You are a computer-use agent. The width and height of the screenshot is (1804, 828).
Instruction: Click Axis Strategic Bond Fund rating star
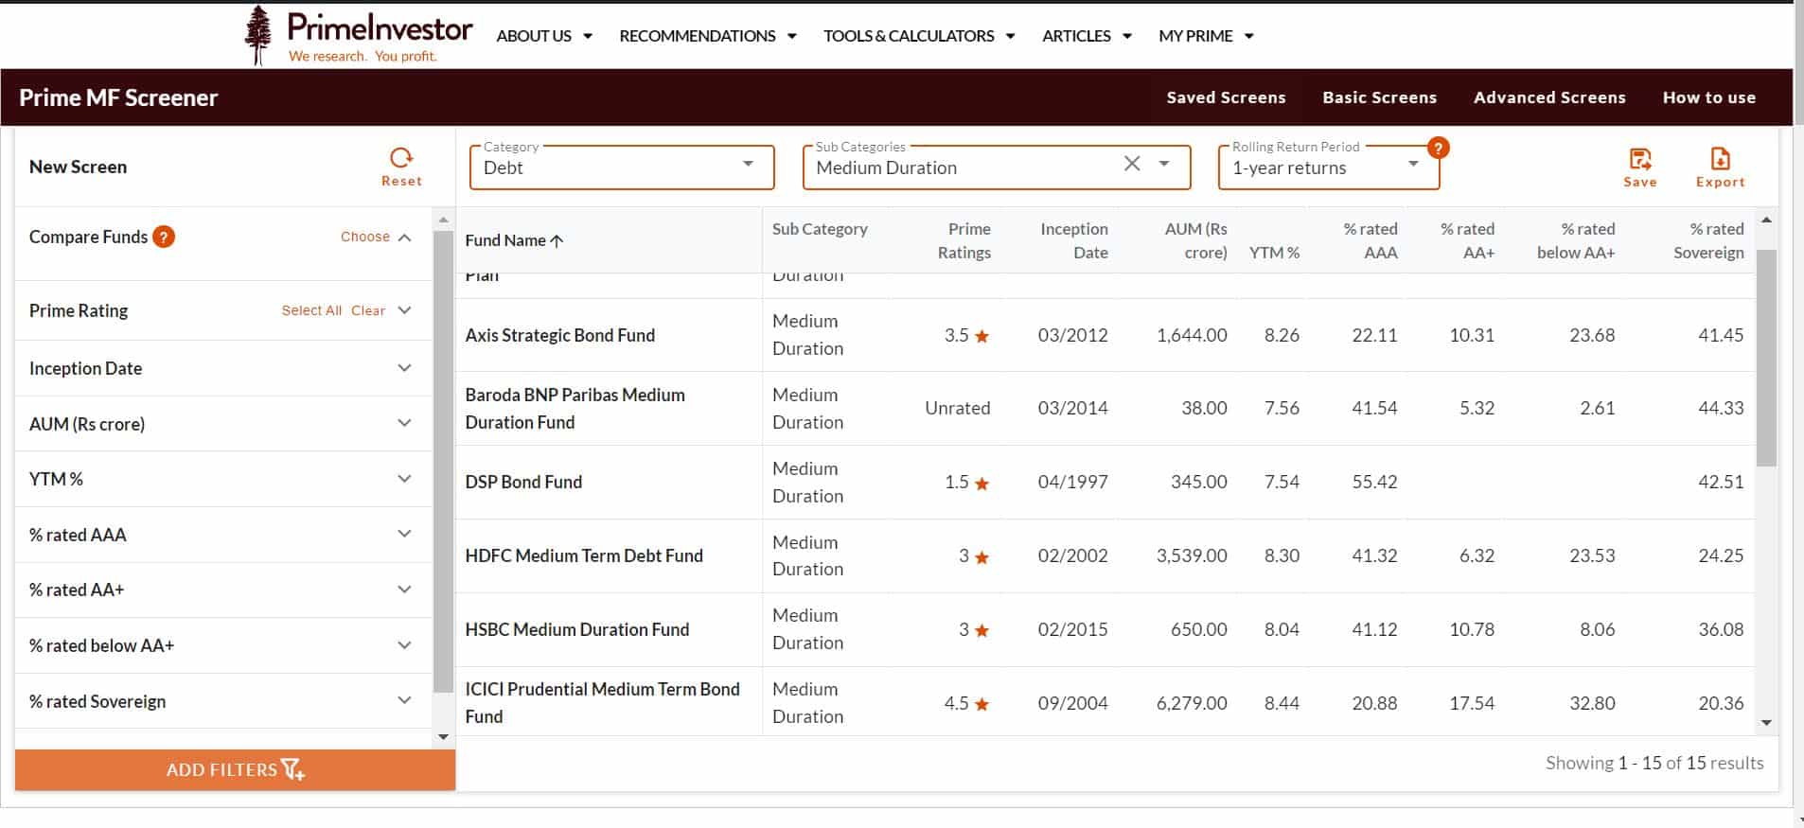pos(982,336)
